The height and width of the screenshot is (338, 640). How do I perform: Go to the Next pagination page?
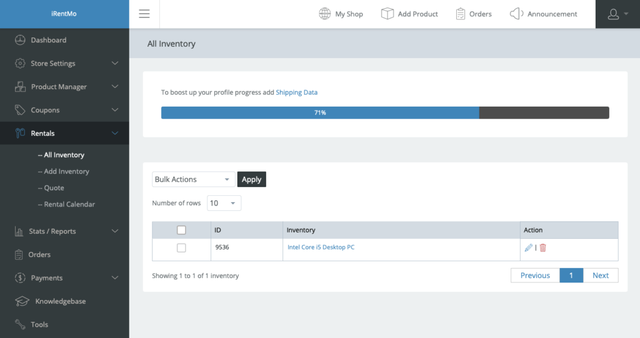pyautogui.click(x=601, y=275)
